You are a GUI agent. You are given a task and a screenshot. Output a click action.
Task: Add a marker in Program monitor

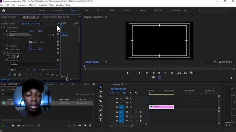tap(128, 73)
